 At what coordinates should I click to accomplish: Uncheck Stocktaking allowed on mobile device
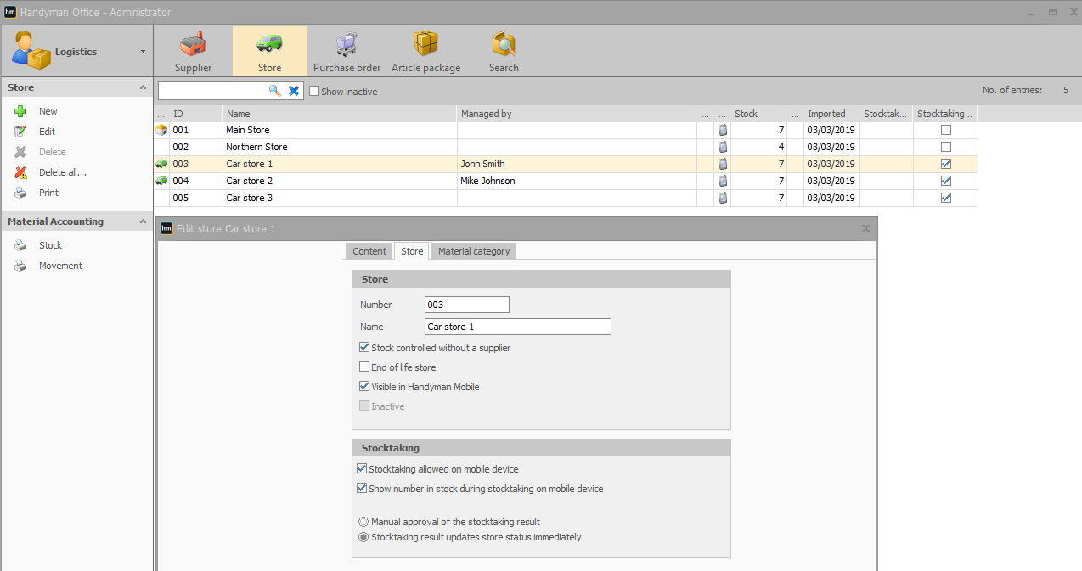[363, 469]
